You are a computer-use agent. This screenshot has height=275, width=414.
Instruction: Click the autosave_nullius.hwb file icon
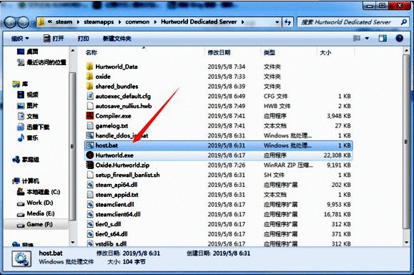[90, 106]
